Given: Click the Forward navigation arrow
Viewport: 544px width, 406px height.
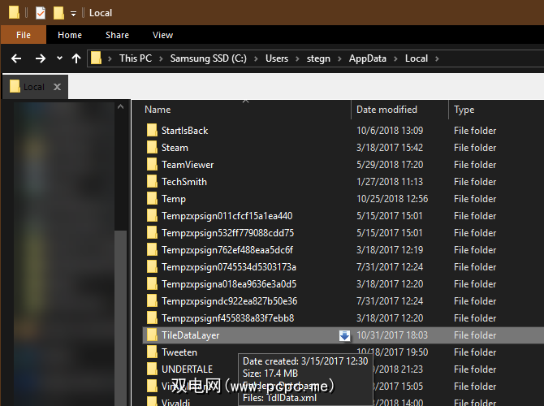Looking at the screenshot, I should click(x=40, y=58).
